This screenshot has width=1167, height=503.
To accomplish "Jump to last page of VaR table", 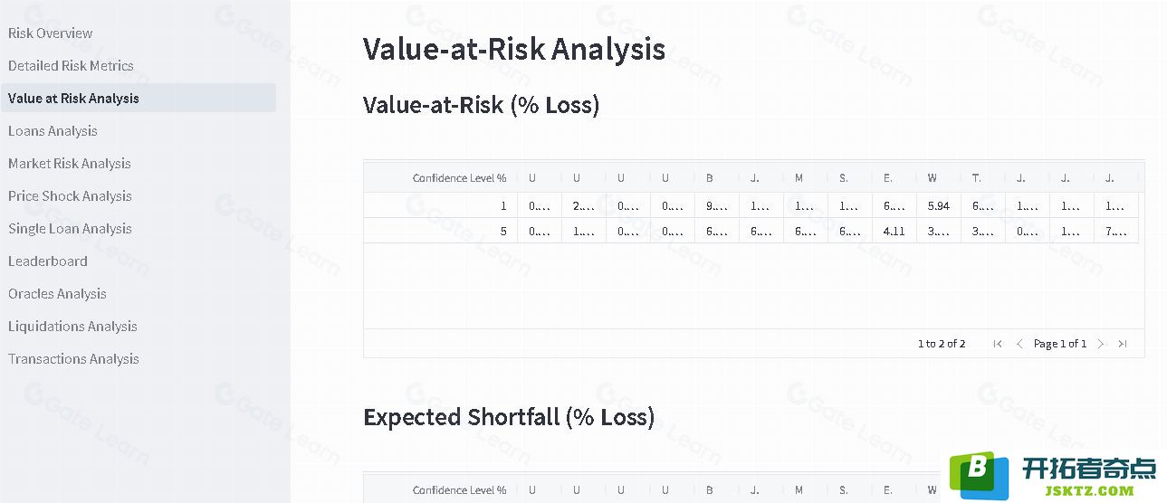I will click(1123, 344).
